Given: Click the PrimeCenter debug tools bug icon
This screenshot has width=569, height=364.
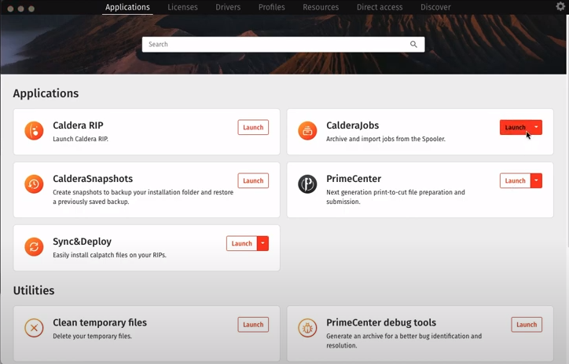Looking at the screenshot, I should [x=307, y=328].
